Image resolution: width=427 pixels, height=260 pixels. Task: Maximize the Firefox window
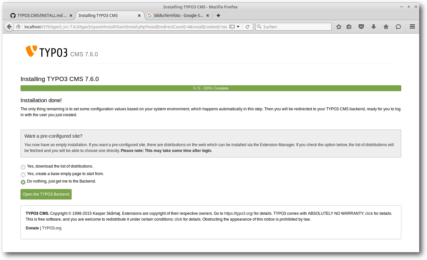point(409,7)
